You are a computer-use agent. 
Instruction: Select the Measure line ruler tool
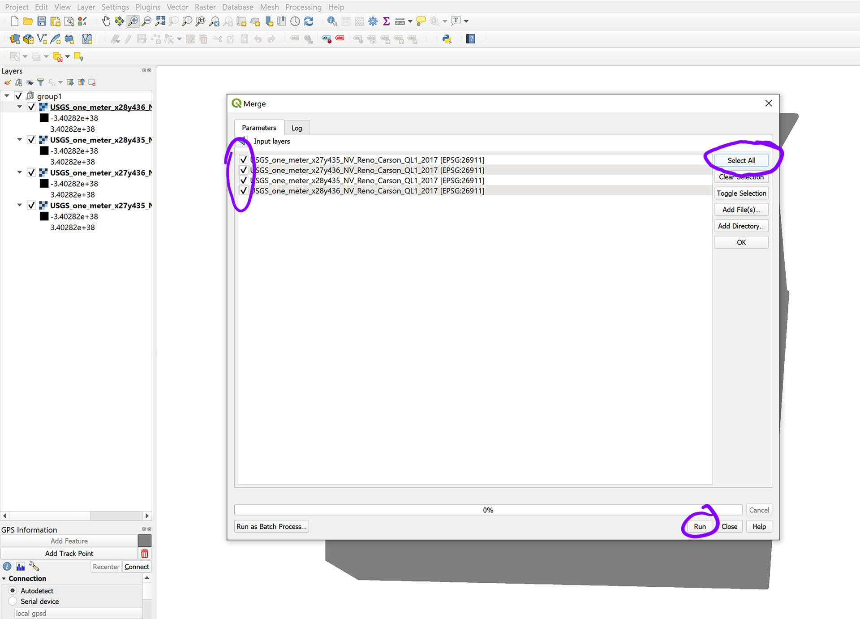pyautogui.click(x=400, y=21)
